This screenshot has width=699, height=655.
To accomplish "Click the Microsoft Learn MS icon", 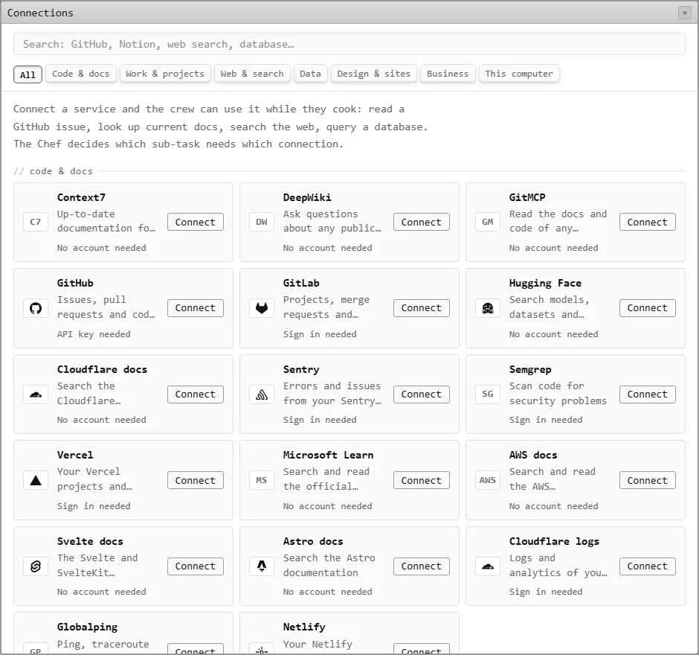I will point(262,480).
